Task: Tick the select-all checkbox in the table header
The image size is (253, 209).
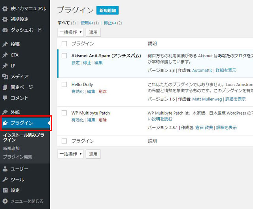Action: point(64,43)
